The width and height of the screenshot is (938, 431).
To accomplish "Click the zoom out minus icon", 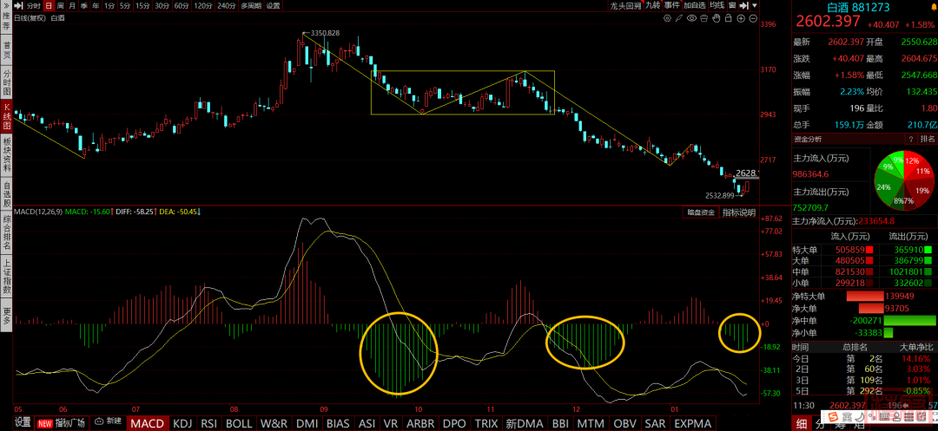I will (x=753, y=18).
